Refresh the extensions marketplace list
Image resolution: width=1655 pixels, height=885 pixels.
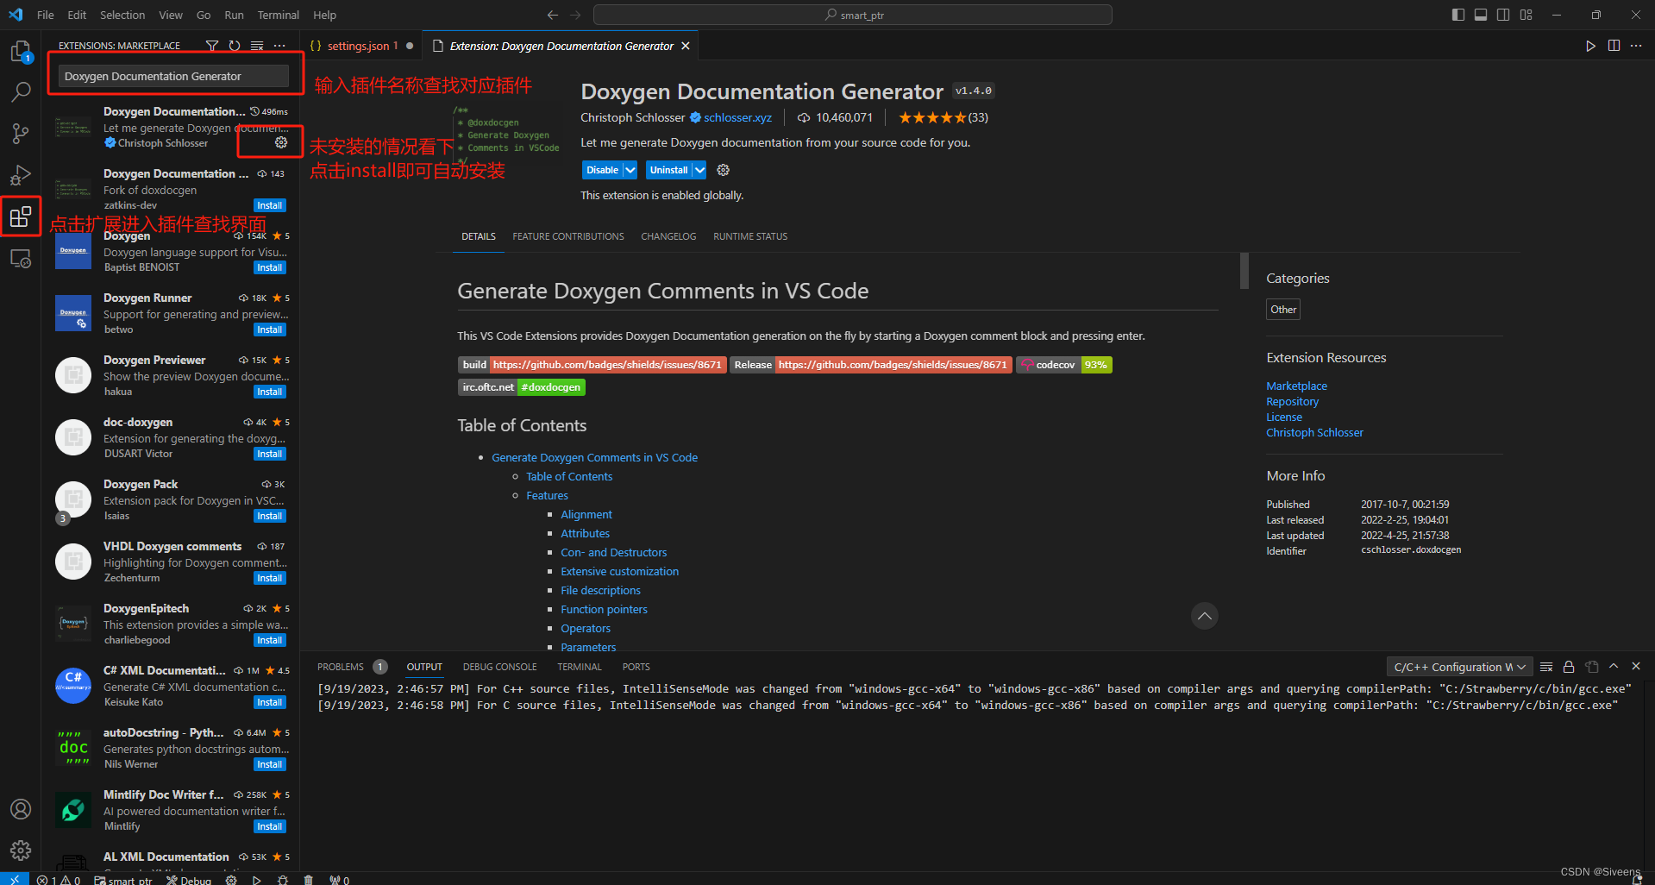[x=235, y=46]
